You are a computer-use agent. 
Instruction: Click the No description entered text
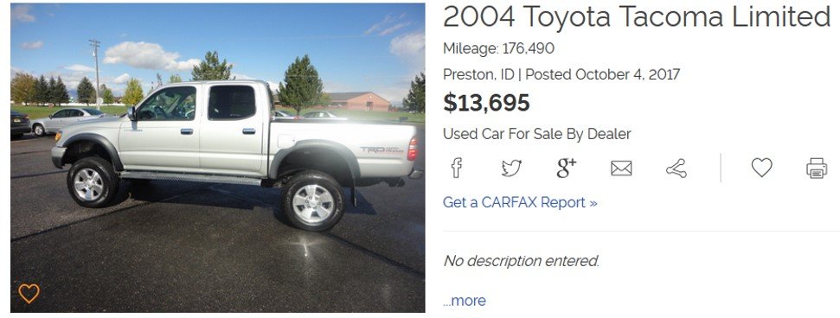pos(522,261)
